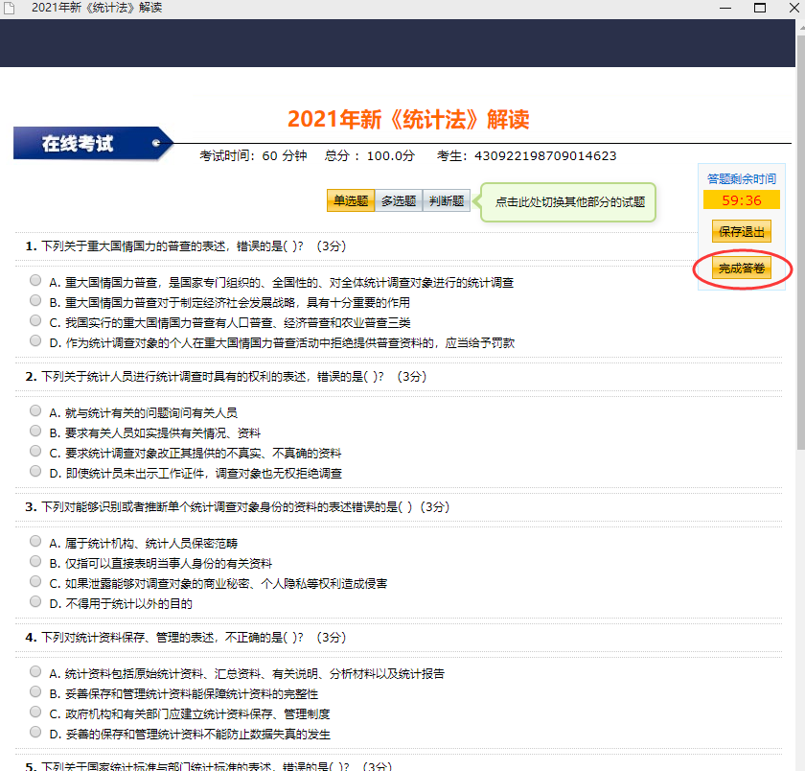Viewport: 805px width, 771px height.
Task: Switch to the 单选题 tab
Action: [x=351, y=200]
